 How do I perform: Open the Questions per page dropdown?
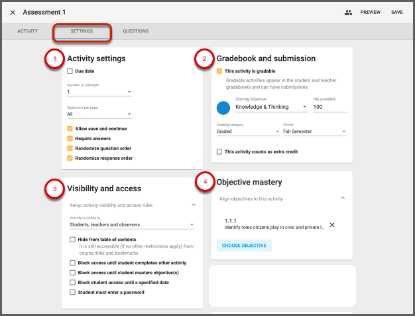[99, 114]
